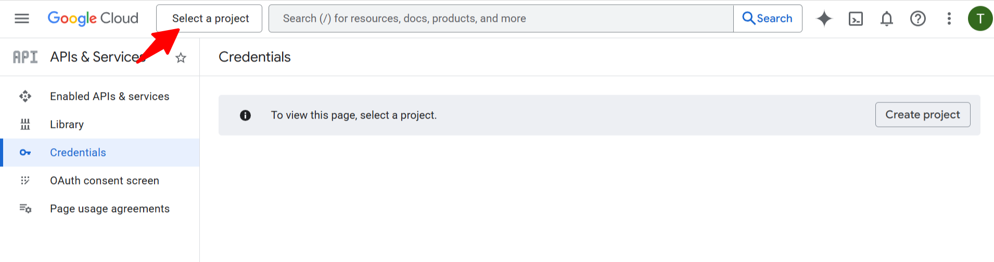Open the Select a project dropdown
The width and height of the screenshot is (994, 262).
tap(209, 19)
